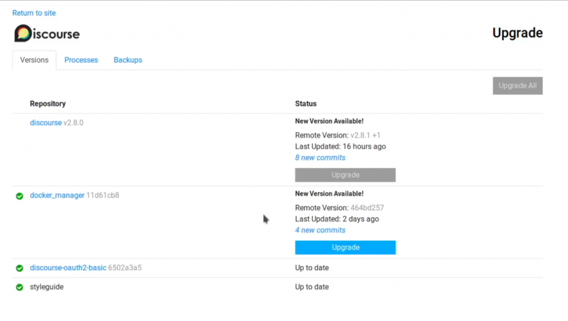Click the Status column header

pos(306,104)
